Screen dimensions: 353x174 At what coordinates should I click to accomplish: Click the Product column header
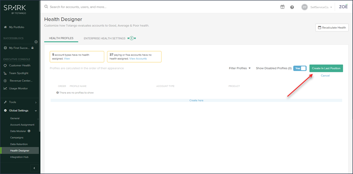point(234,86)
